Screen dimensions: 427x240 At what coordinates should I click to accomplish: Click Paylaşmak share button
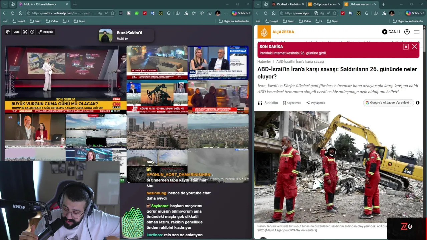316,103
